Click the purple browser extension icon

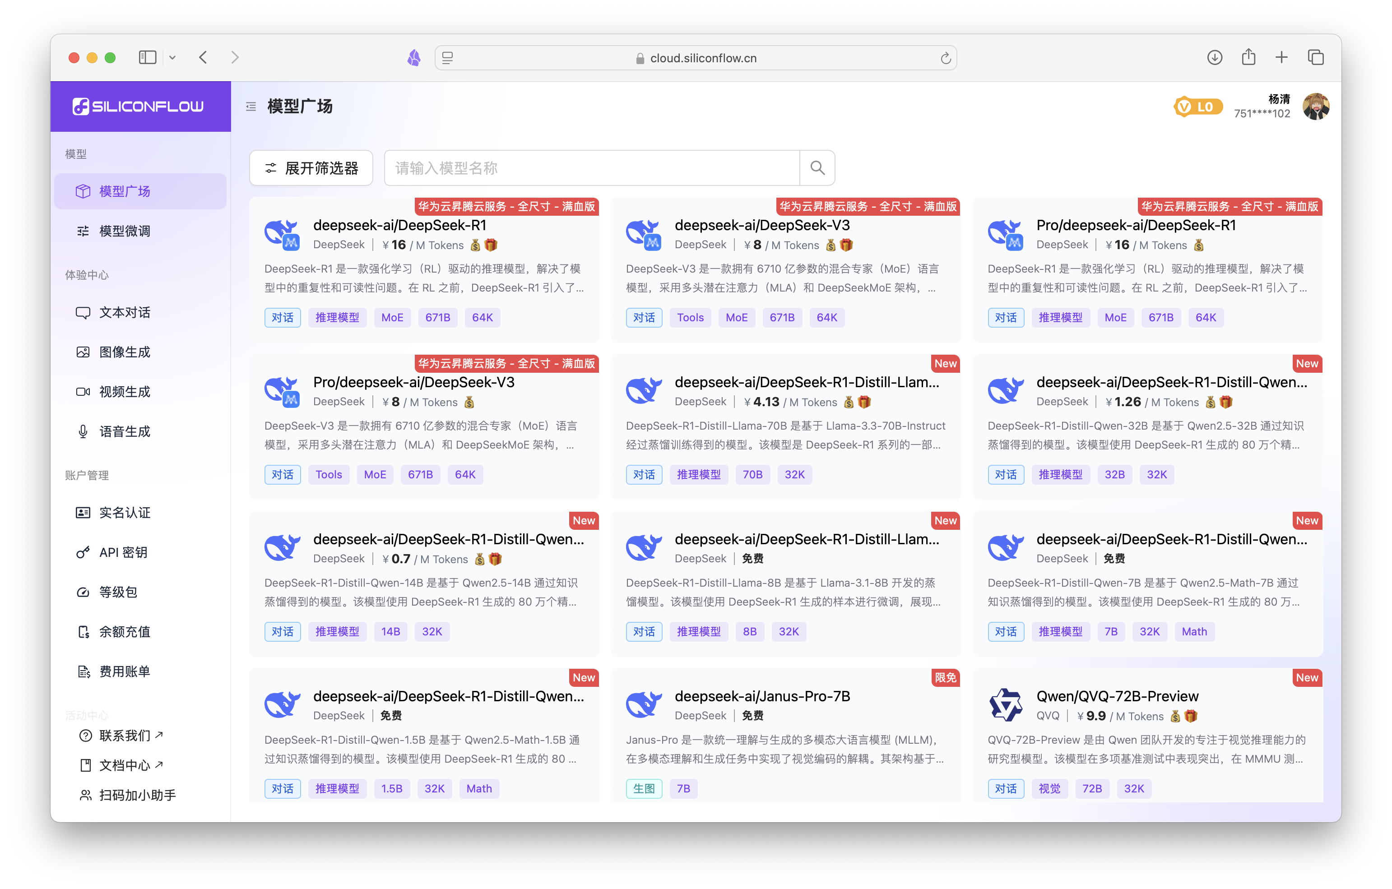tap(414, 58)
